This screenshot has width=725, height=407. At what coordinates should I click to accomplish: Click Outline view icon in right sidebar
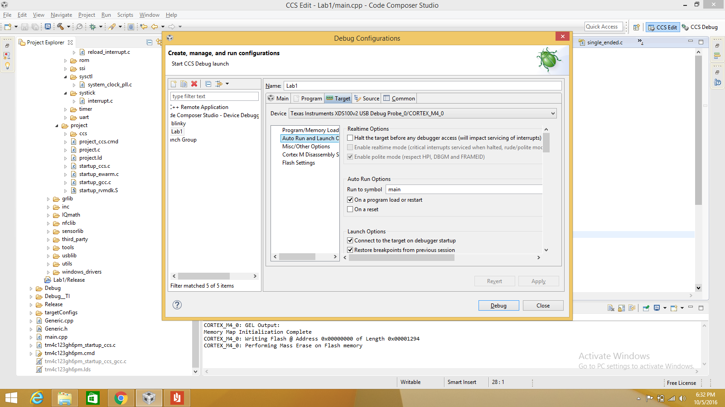(717, 56)
